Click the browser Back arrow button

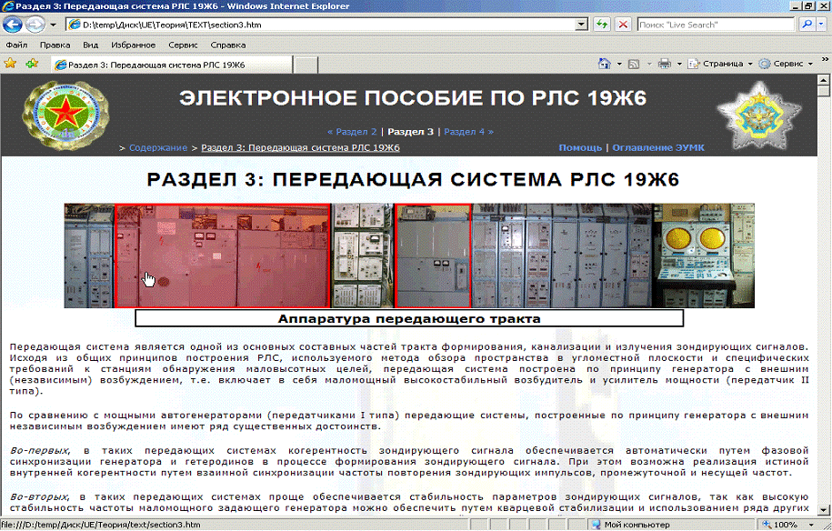14,25
